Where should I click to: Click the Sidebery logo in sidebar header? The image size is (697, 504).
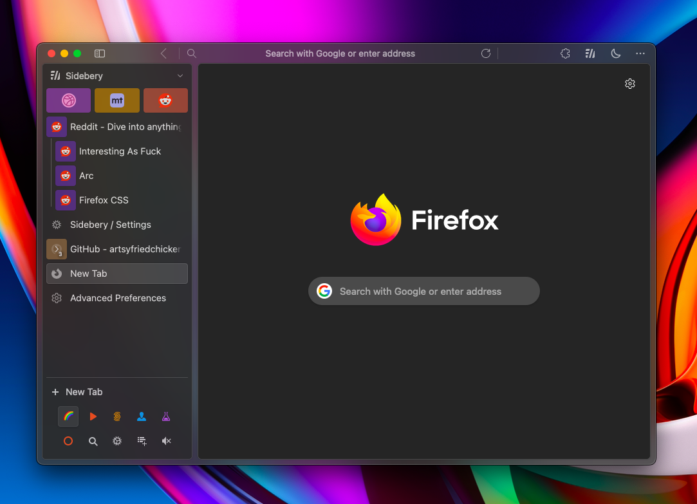[55, 75]
